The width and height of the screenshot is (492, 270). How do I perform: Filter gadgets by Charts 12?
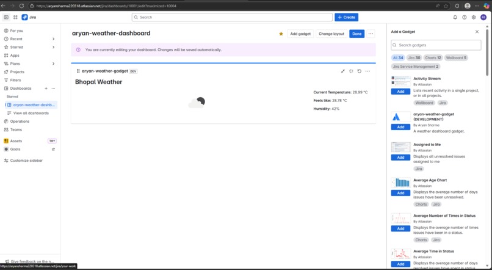coord(433,58)
